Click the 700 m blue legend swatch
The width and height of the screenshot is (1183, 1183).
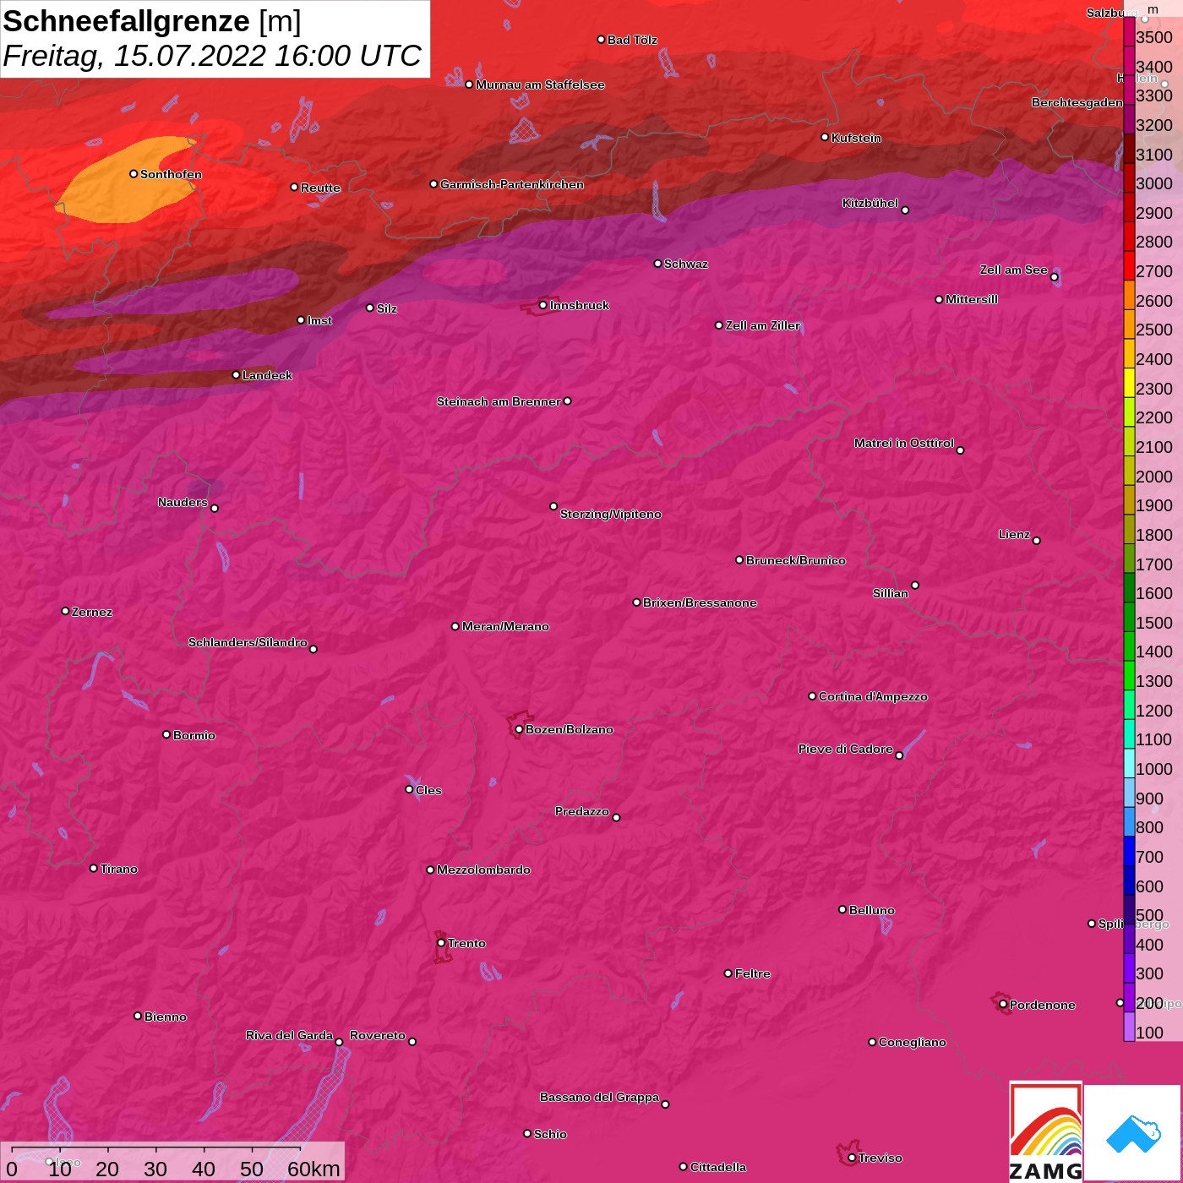[x=1129, y=851]
